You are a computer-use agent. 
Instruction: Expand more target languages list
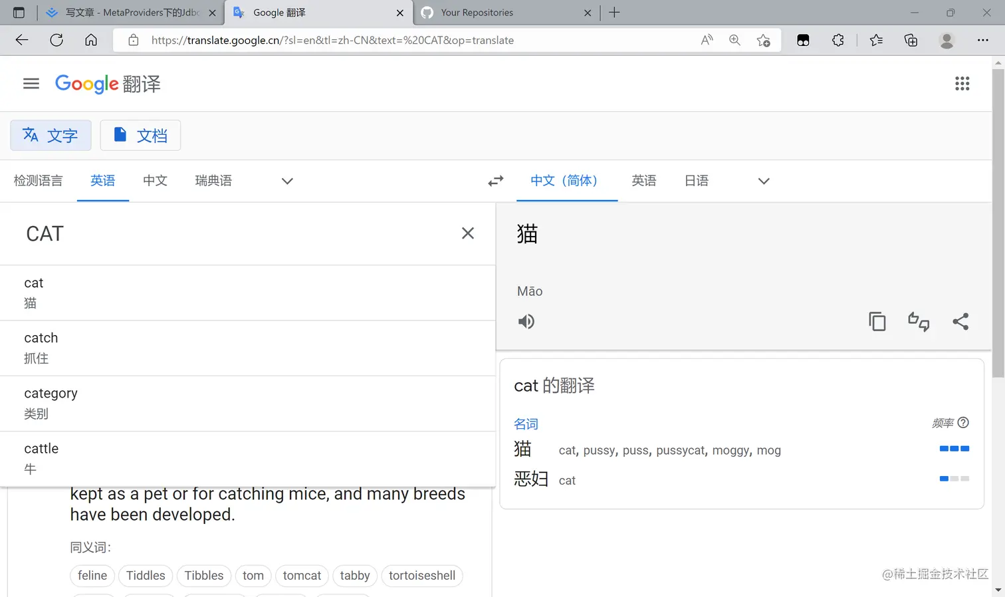[x=764, y=181]
